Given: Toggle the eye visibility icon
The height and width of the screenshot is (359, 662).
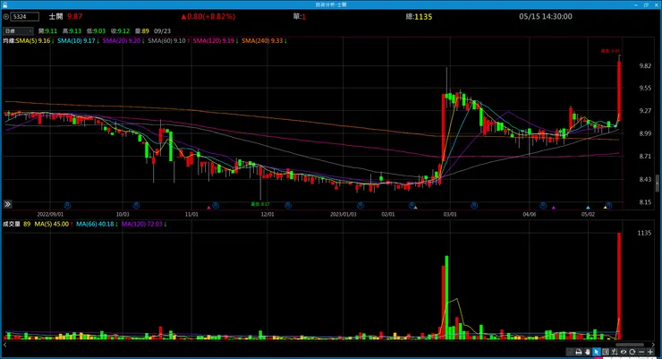Looking at the screenshot, I should [x=624, y=352].
